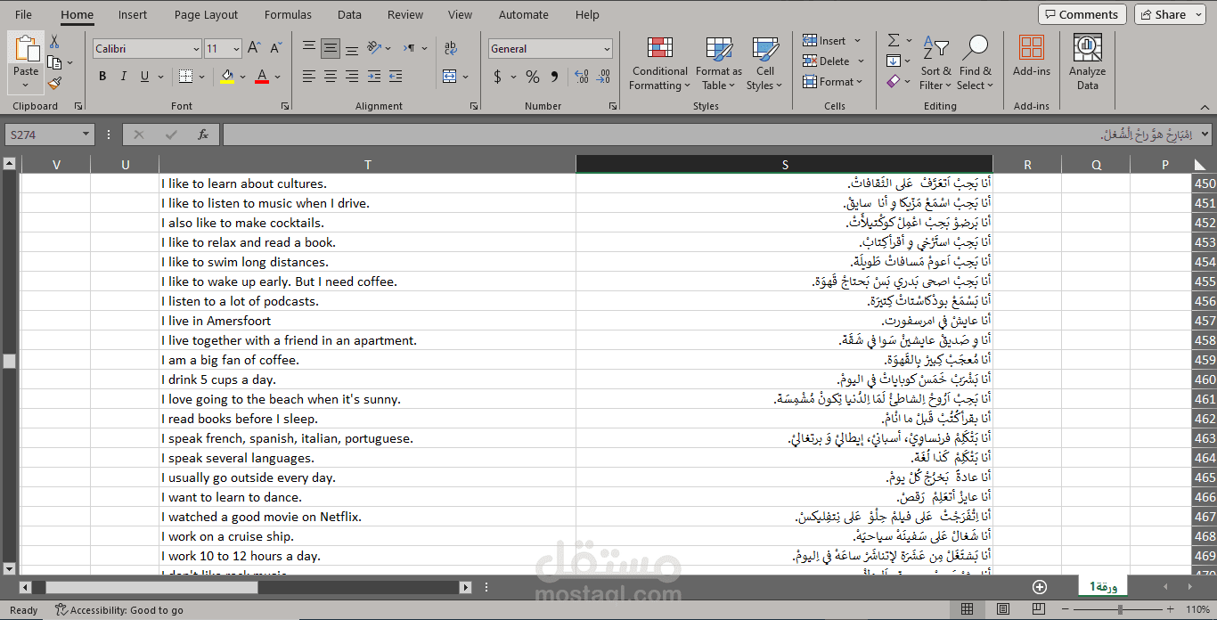Open the font size dropdown
This screenshot has width=1217, height=620.
236,49
